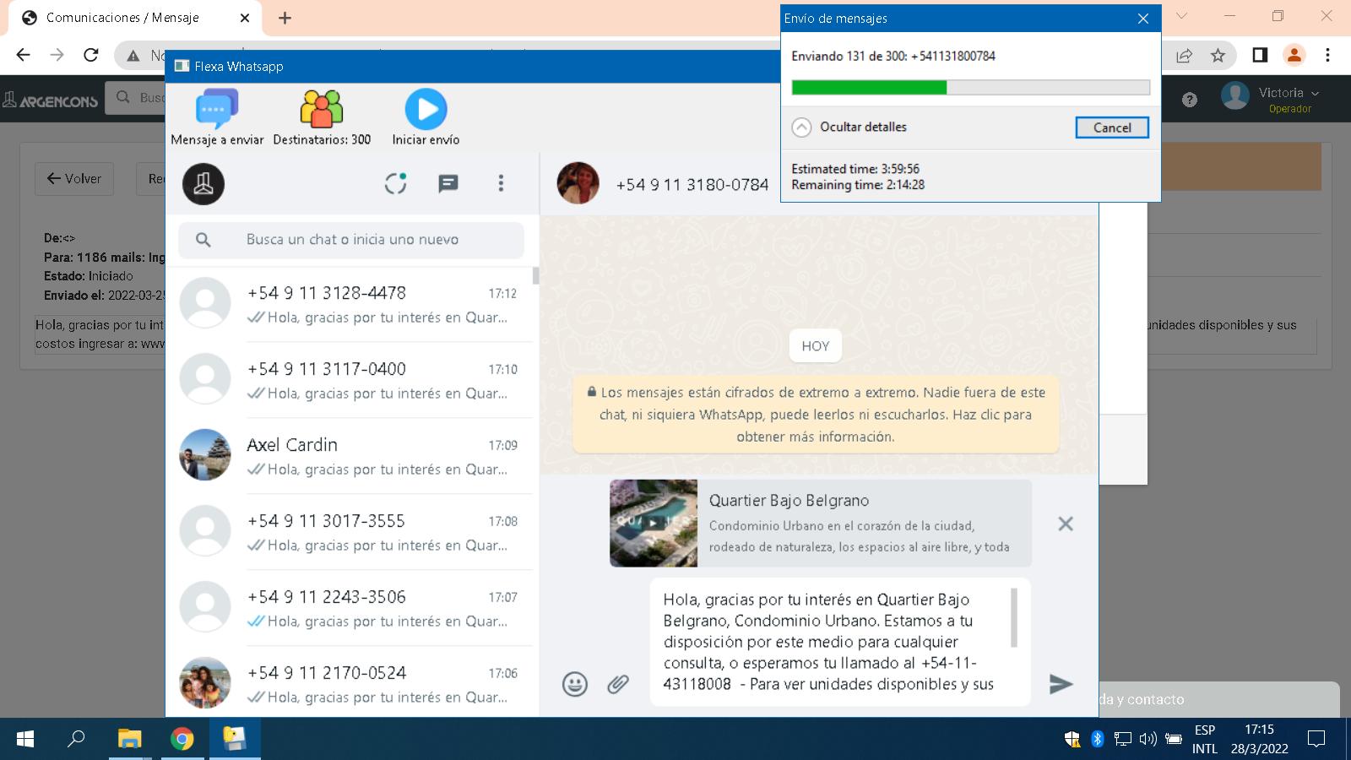Select the Comunicaciones / Mensaje tab
This screenshot has height=760, width=1351.
tap(135, 18)
